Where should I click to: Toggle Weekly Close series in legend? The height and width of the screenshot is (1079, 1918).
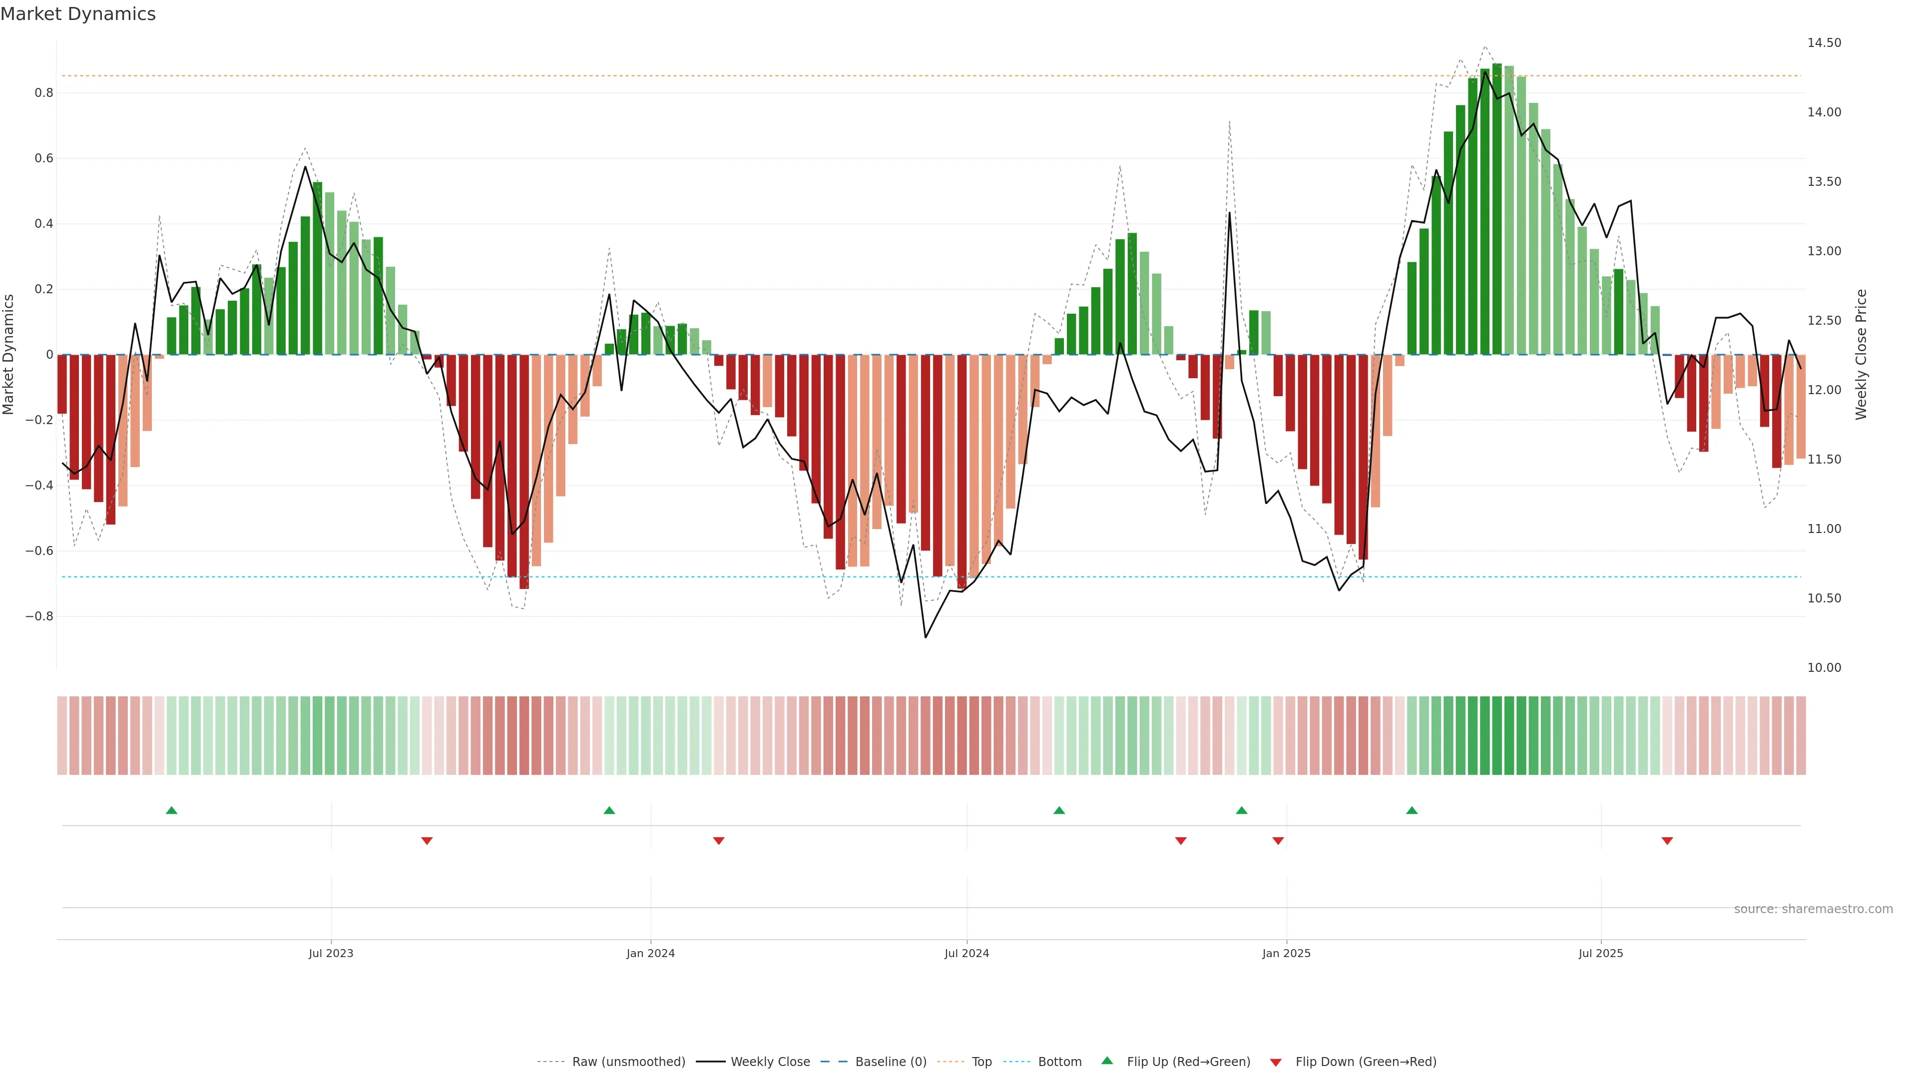click(x=770, y=1062)
